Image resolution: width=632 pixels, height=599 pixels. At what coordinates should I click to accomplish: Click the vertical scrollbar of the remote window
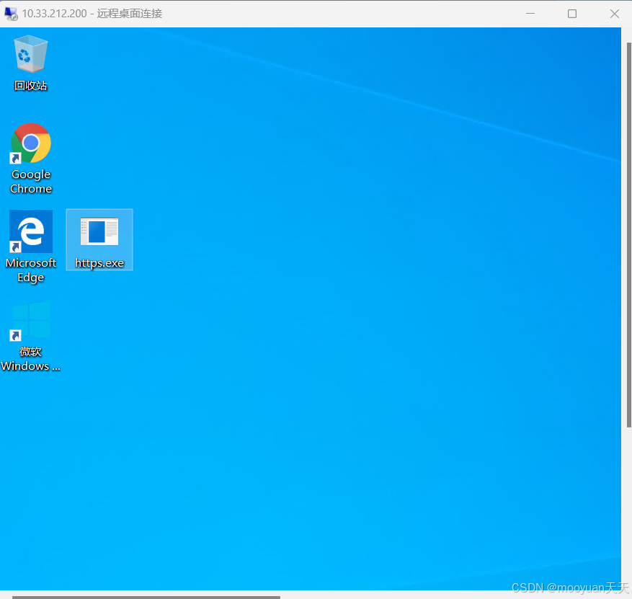629,234
